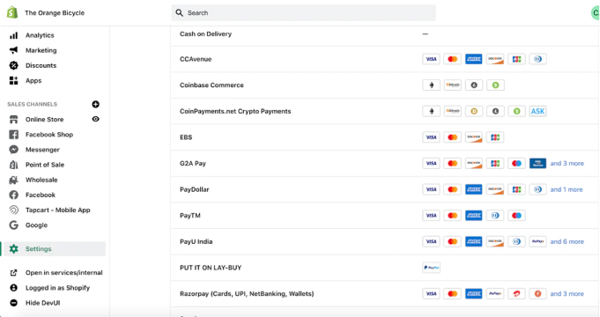600x317 pixels.
Task: Click the ASK icon in CoinPayments row
Action: 537,111
